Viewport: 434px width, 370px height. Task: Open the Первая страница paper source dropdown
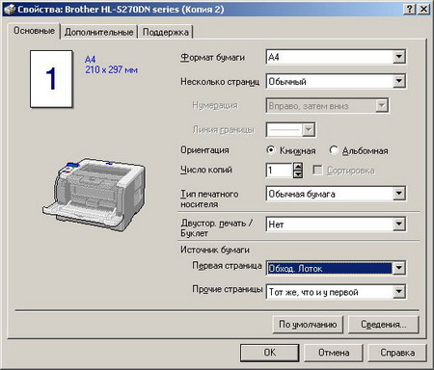pyautogui.click(x=336, y=268)
